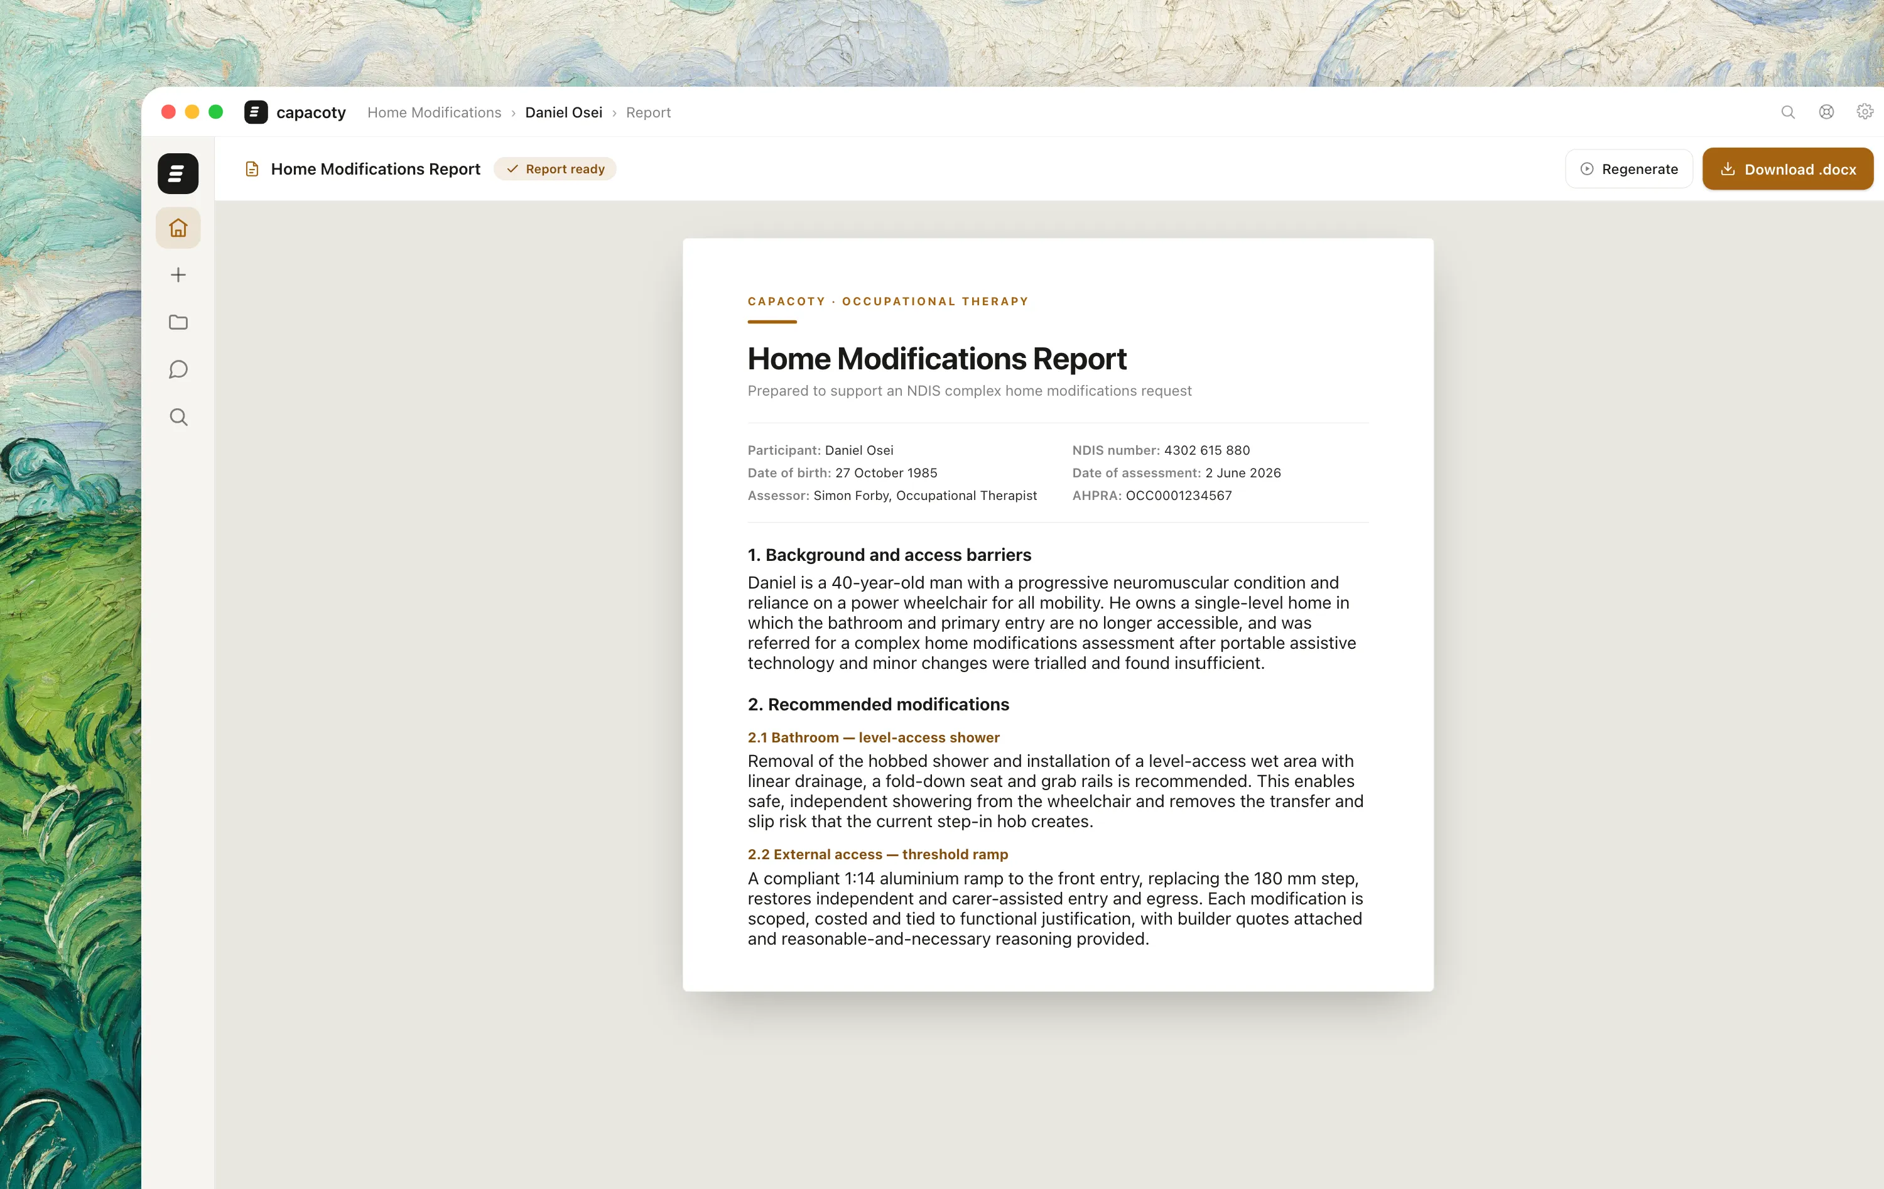
Task: Click the NDIS number 4302 615 880
Action: click(x=1161, y=450)
